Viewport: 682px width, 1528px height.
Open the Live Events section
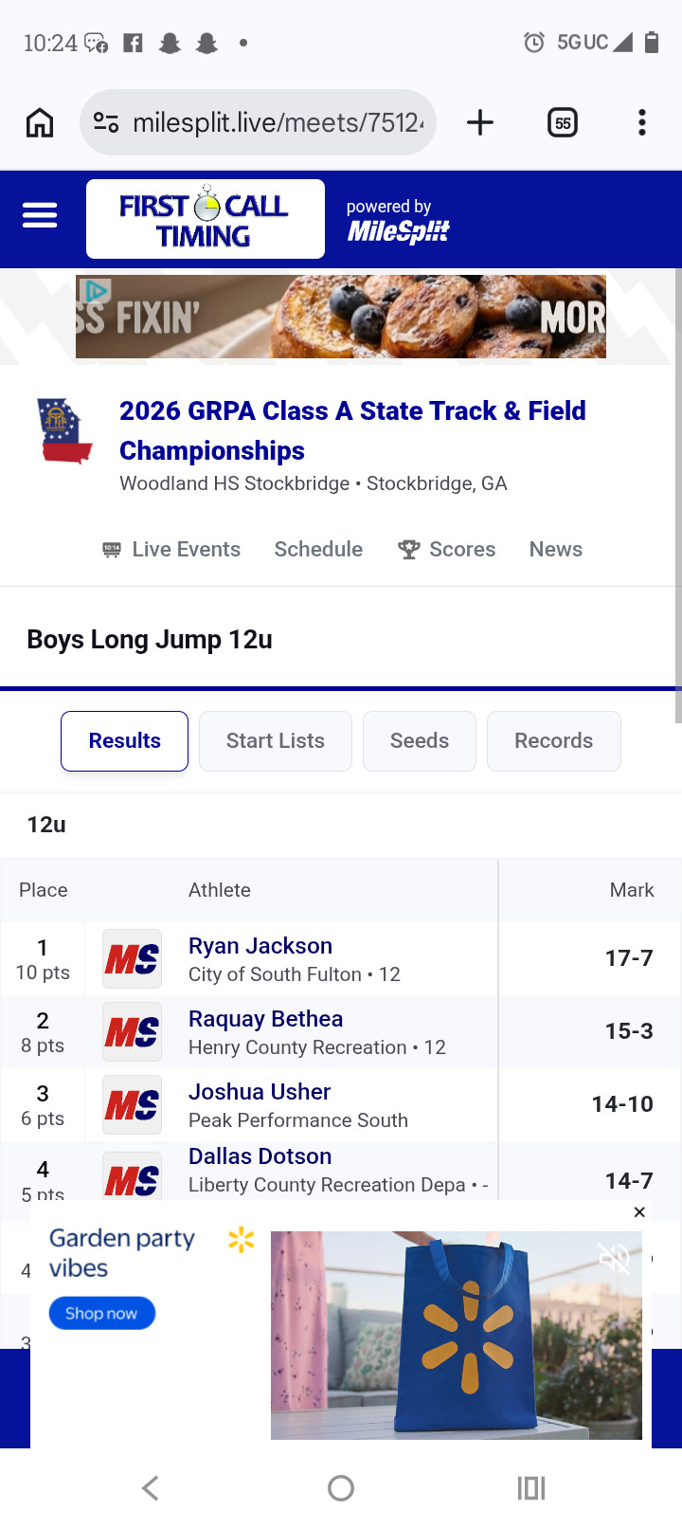coord(171,550)
